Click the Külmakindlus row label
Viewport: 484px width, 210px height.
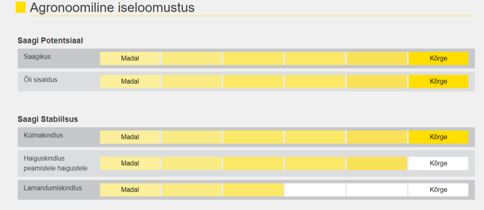tap(43, 135)
